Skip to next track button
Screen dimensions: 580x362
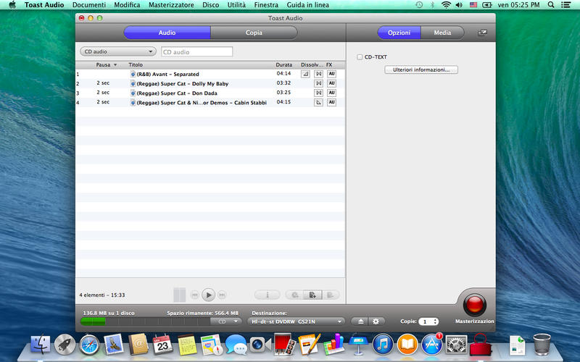[222, 295]
